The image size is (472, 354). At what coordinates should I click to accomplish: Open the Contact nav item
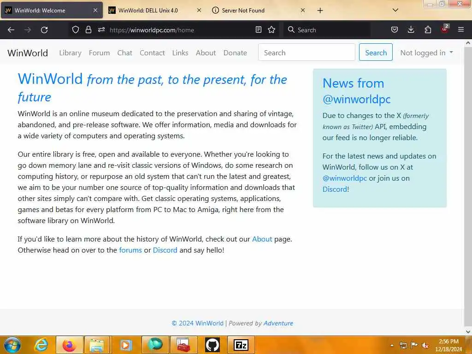(152, 53)
